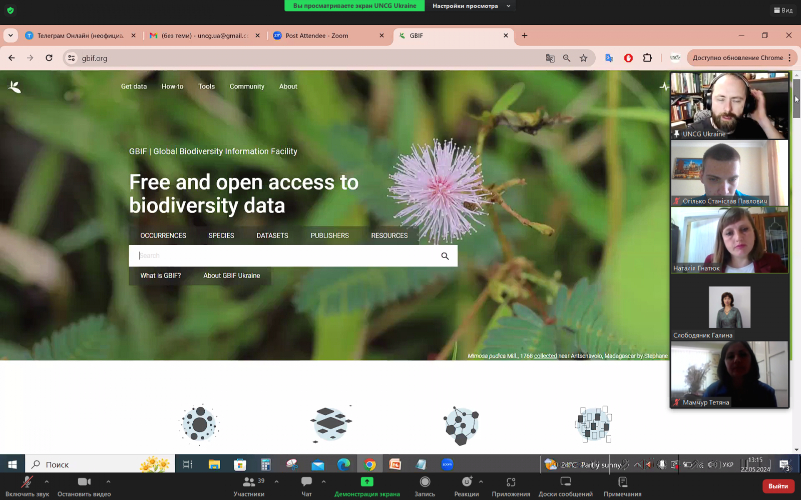
Task: Expand video options arrow next to camera
Action: click(x=108, y=482)
